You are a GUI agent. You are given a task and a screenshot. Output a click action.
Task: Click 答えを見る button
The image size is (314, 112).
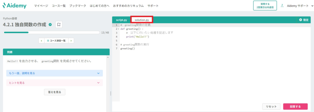pyautogui.click(x=55, y=92)
